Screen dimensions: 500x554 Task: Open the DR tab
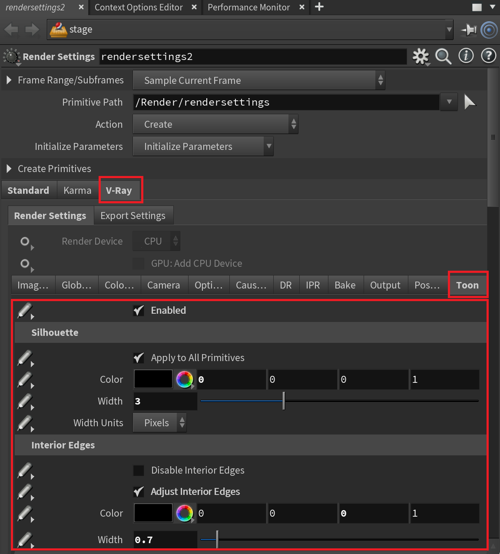[x=286, y=285]
